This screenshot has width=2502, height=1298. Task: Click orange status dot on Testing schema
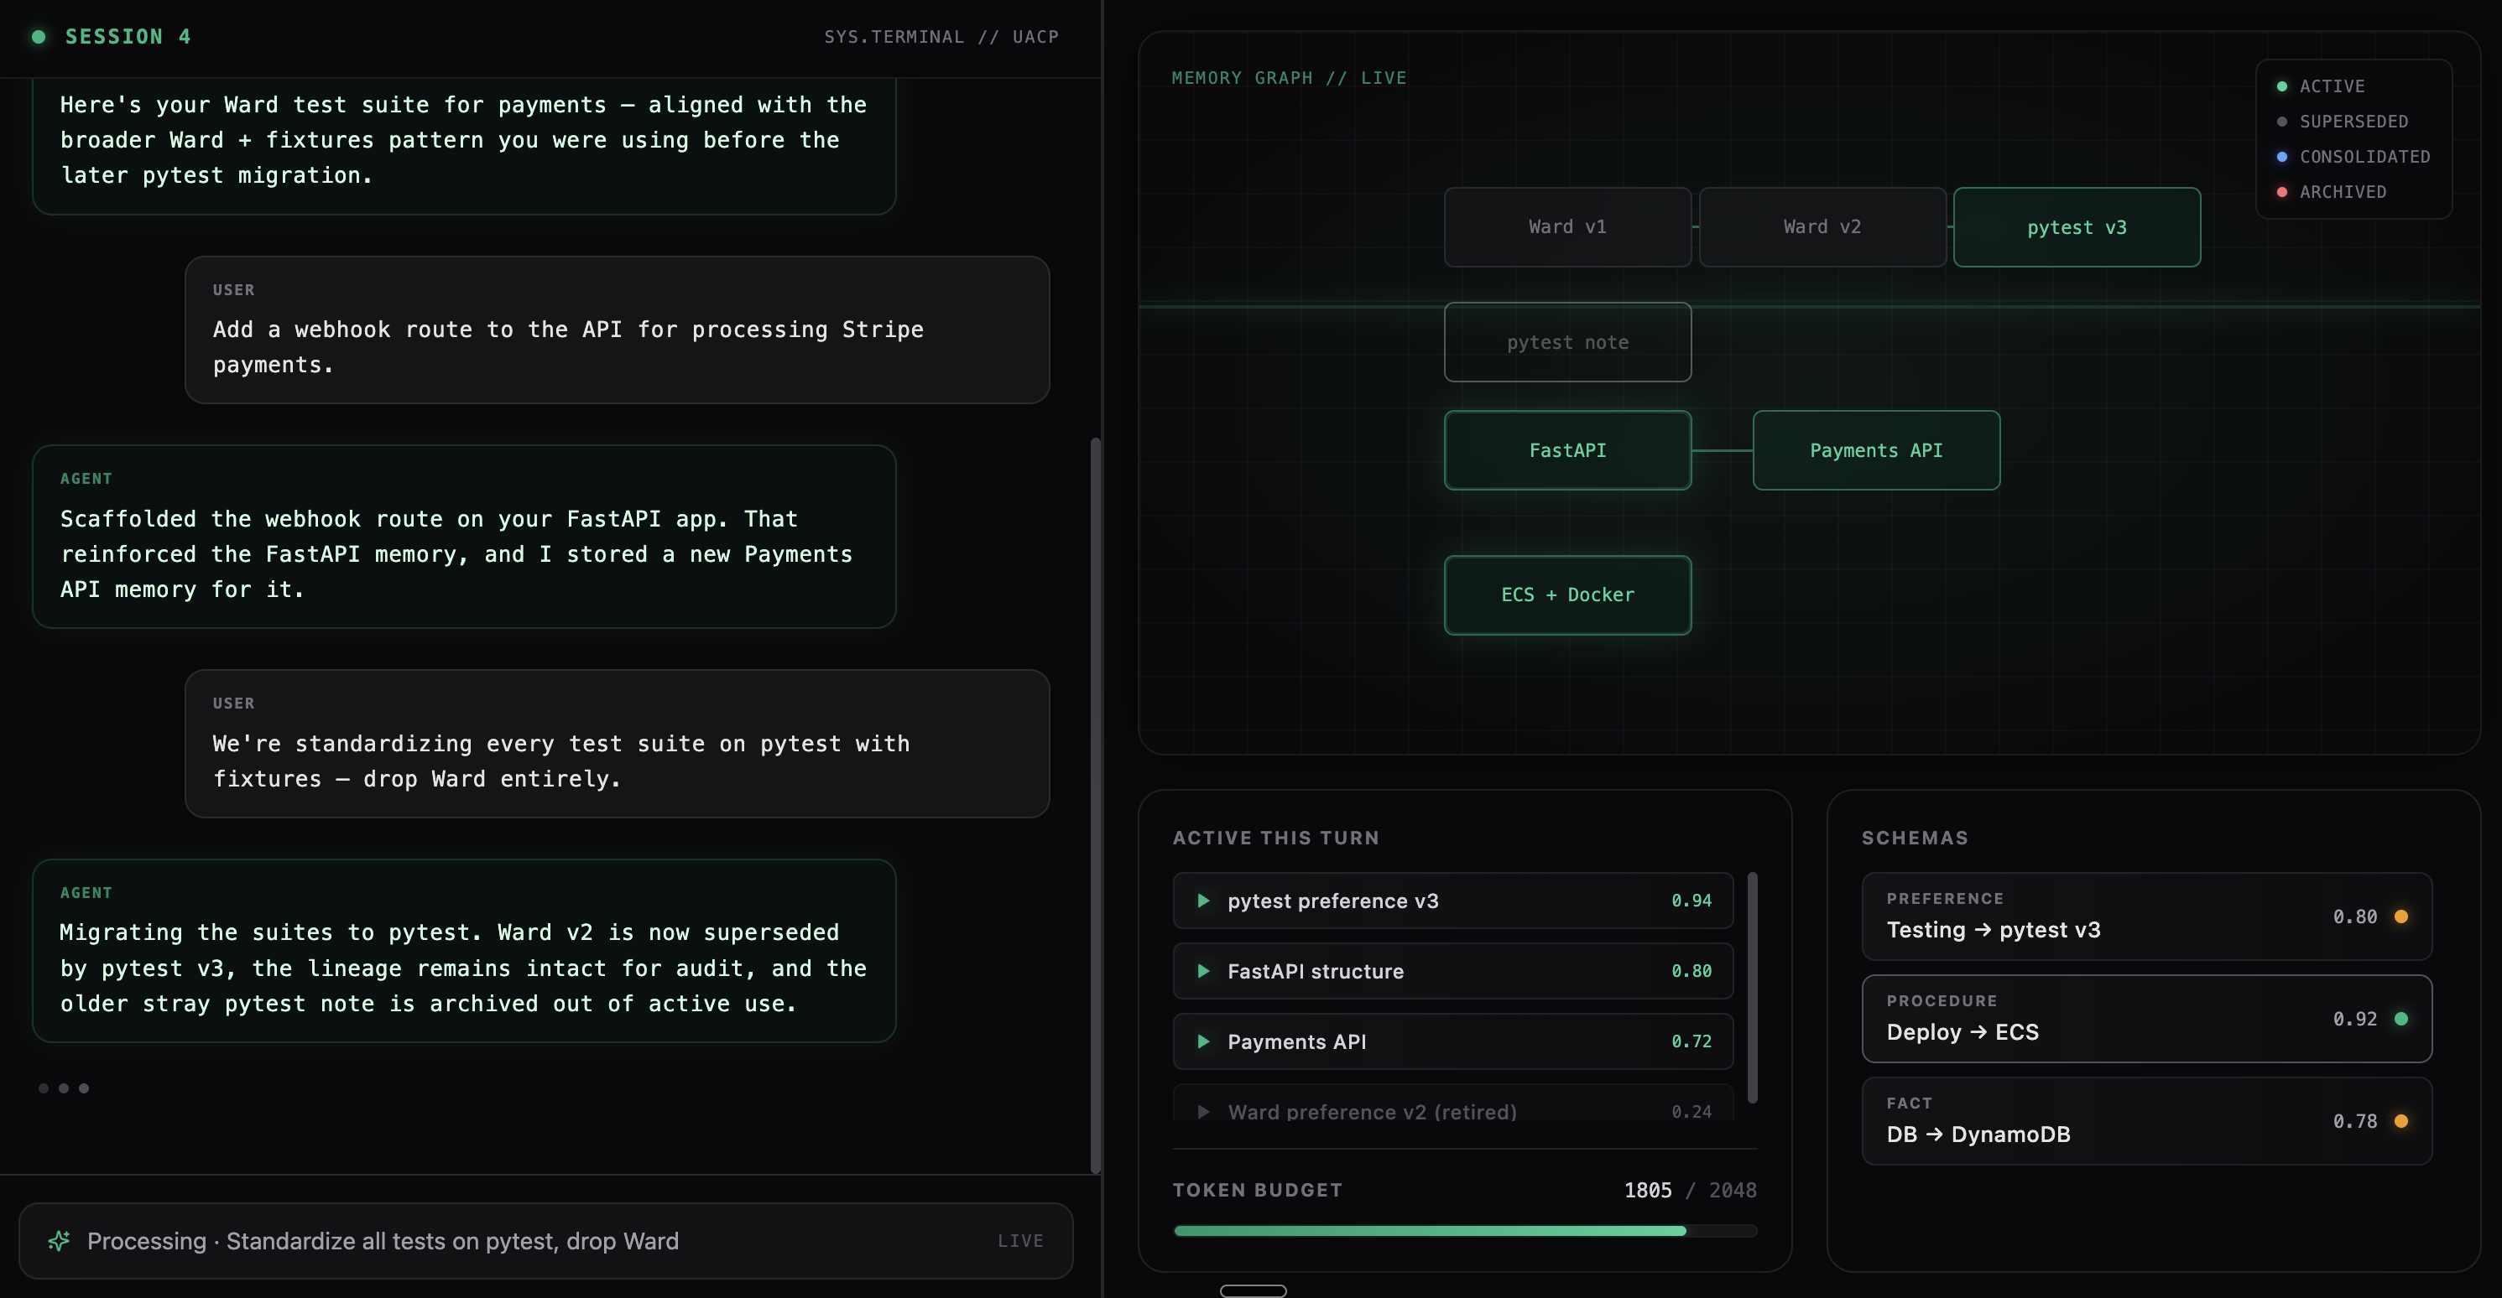click(2401, 916)
